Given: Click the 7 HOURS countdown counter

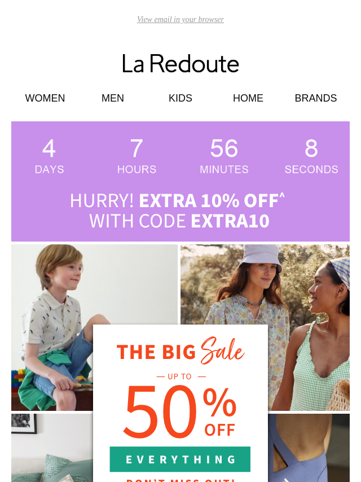Looking at the screenshot, I should click(137, 156).
